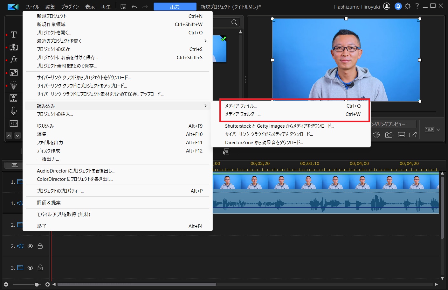Screen dimensions: 448x290
Task: Click the timeline zoom slider handle
Action: pos(37,284)
